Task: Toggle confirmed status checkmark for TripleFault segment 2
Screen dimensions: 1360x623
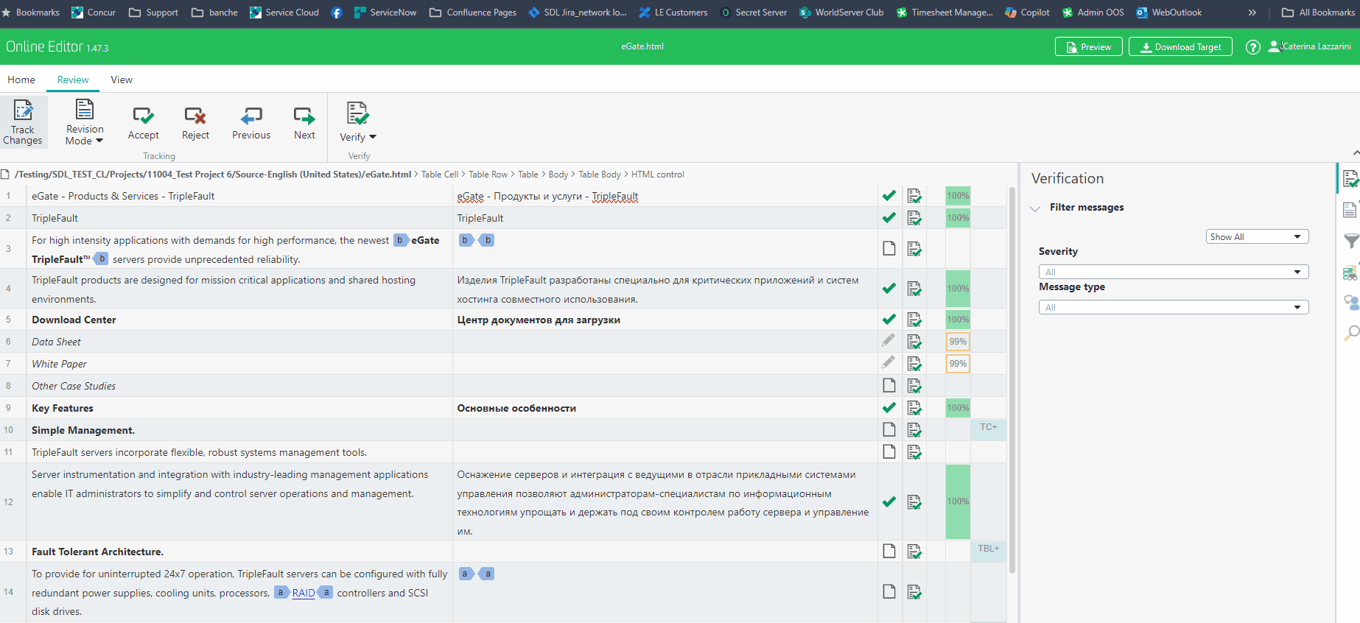Action: click(889, 218)
